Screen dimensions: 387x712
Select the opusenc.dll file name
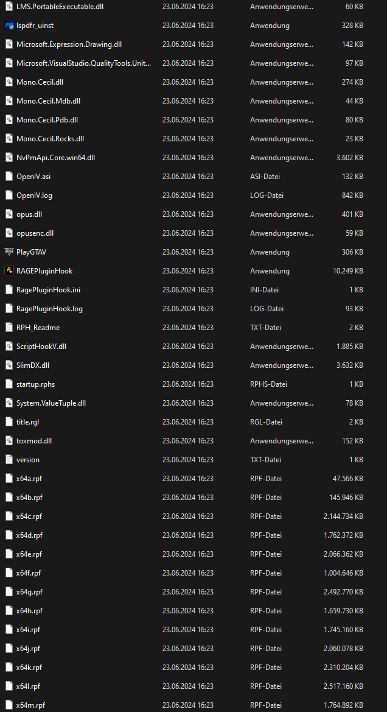pos(35,233)
